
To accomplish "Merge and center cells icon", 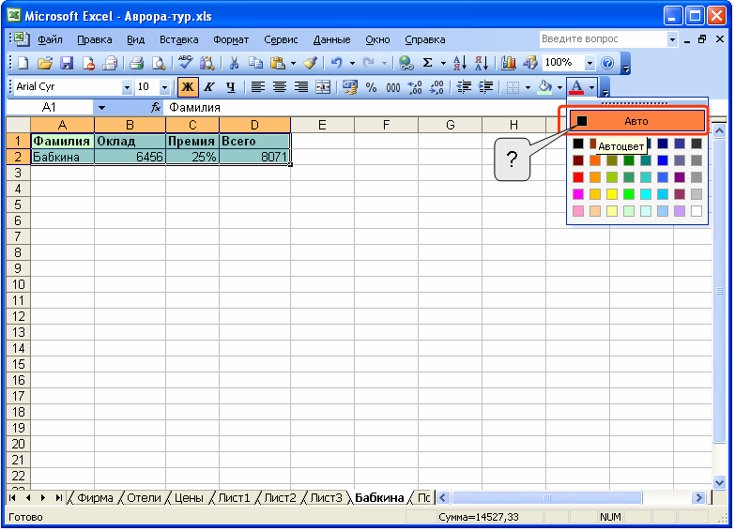I will 323,87.
